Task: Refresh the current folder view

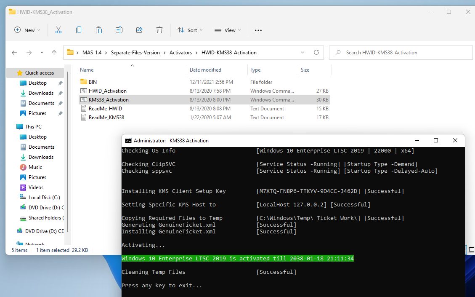Action: click(316, 52)
